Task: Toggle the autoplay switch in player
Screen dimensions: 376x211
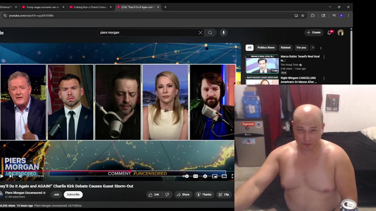Action: pos(185,176)
